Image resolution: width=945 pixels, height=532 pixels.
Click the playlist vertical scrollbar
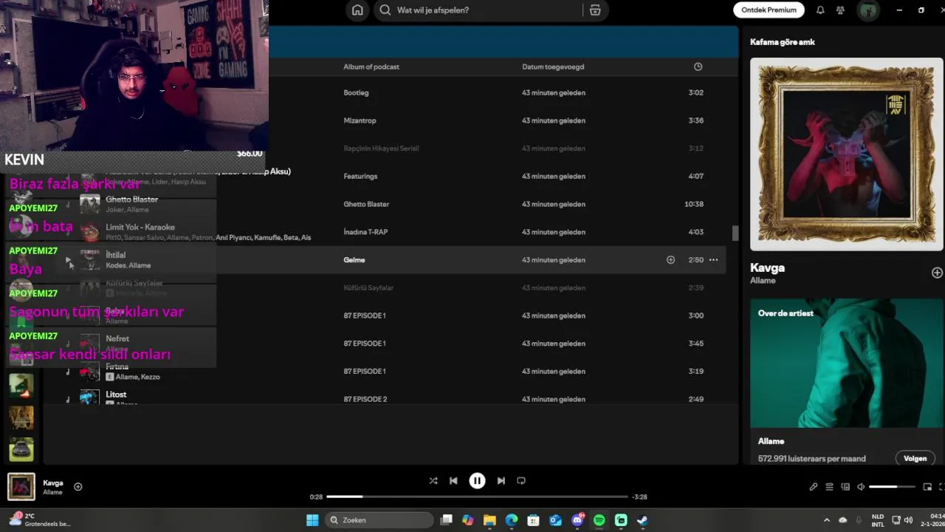point(735,233)
